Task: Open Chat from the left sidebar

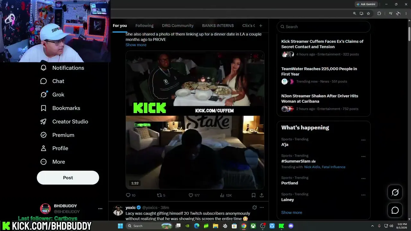Action: pos(52,81)
